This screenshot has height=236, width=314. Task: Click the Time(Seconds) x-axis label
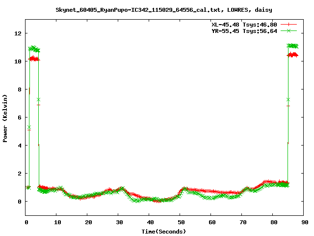tap(164, 232)
